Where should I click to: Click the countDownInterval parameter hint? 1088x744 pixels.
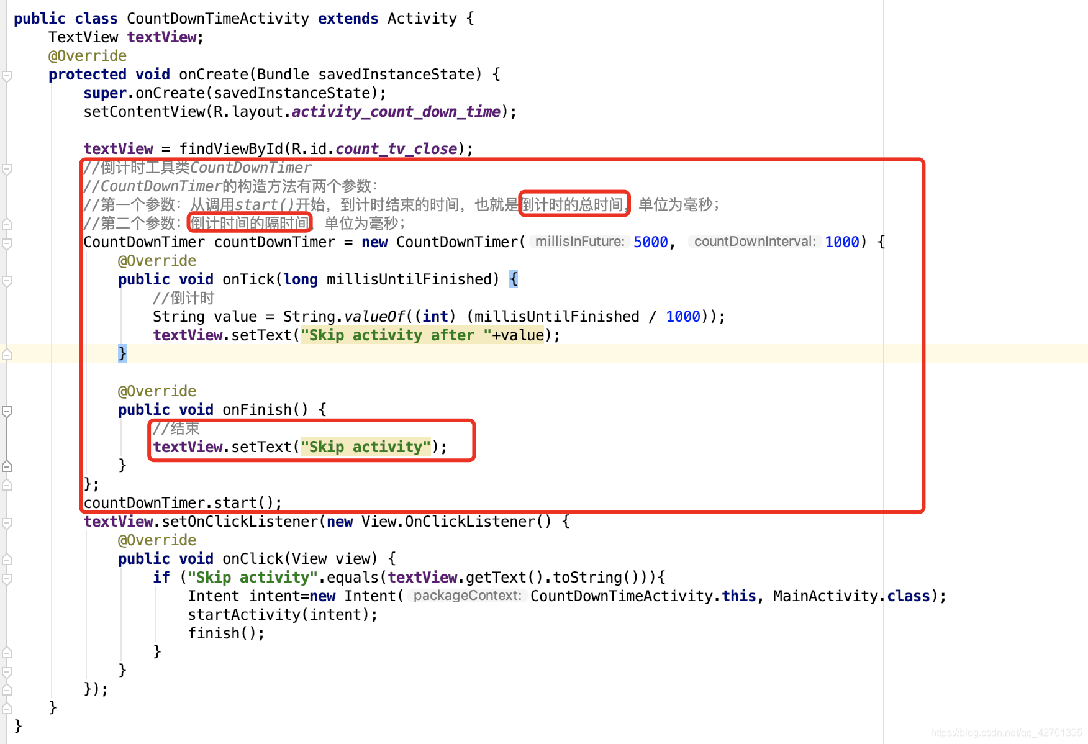point(755,242)
